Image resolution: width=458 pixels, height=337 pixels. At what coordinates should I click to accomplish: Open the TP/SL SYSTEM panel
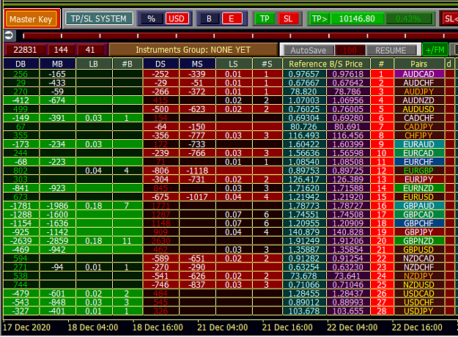(x=99, y=19)
